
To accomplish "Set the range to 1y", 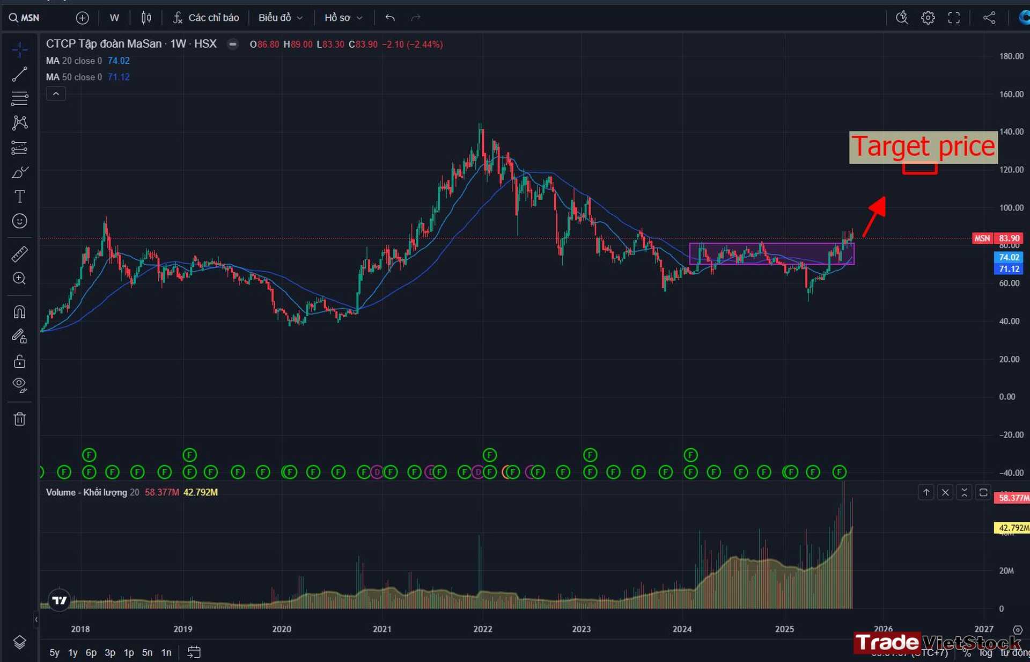I will pos(73,653).
